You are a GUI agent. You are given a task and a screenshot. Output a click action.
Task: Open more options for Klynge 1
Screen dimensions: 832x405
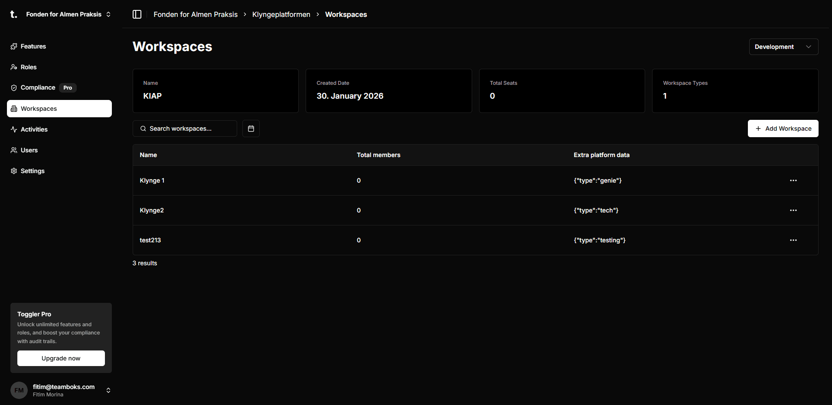(793, 180)
